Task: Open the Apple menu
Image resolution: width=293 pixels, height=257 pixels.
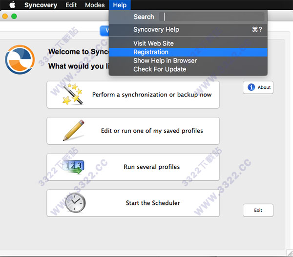Action: click(x=12, y=5)
